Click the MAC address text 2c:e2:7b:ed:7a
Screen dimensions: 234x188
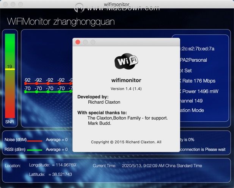pos(198,49)
